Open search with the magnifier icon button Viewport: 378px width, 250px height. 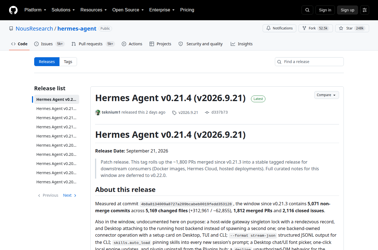pos(307,10)
